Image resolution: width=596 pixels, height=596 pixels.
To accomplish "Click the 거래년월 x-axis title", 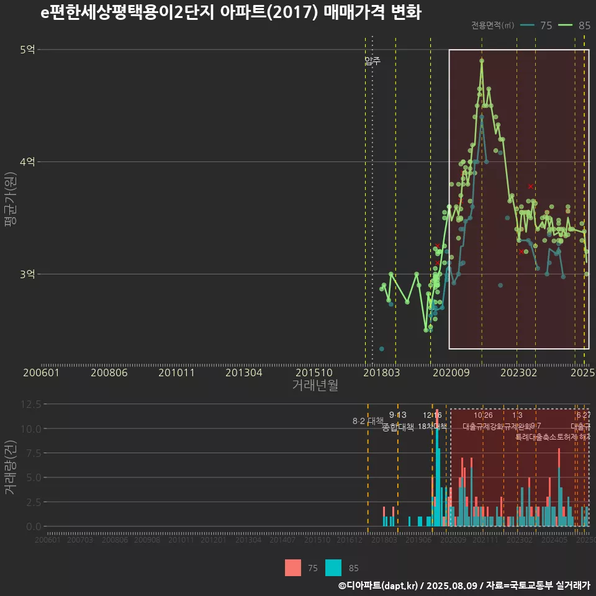I will point(315,385).
